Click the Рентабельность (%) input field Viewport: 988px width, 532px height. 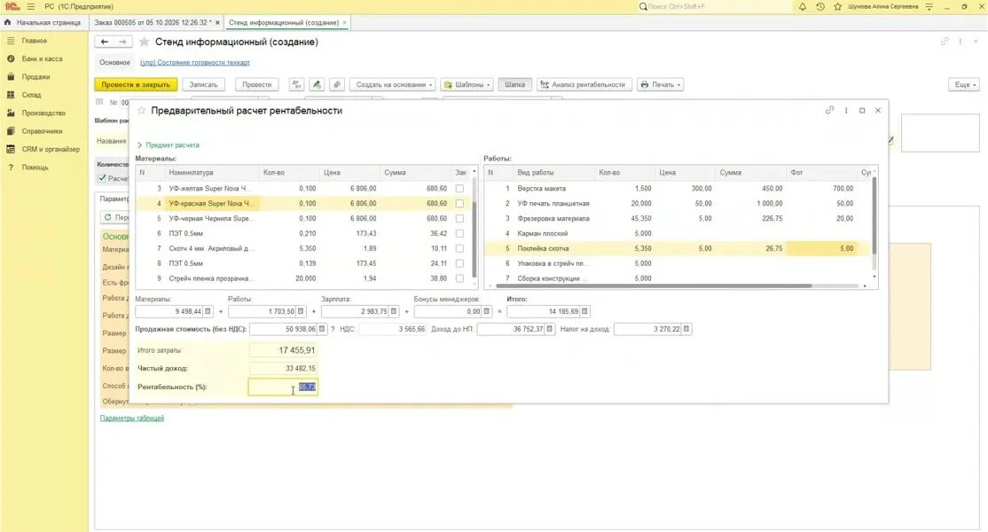point(283,387)
